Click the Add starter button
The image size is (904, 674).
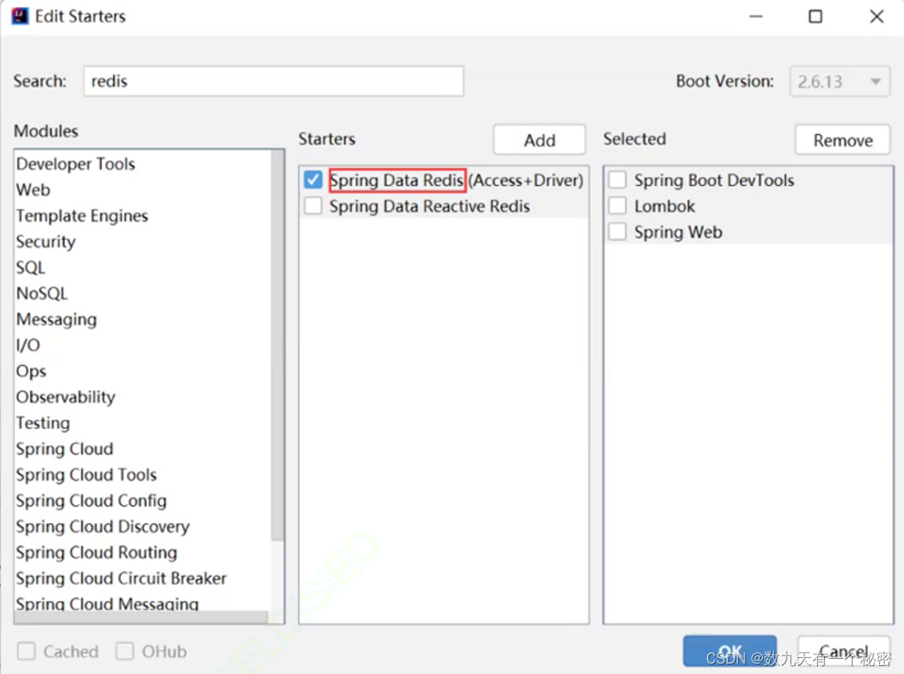click(539, 140)
